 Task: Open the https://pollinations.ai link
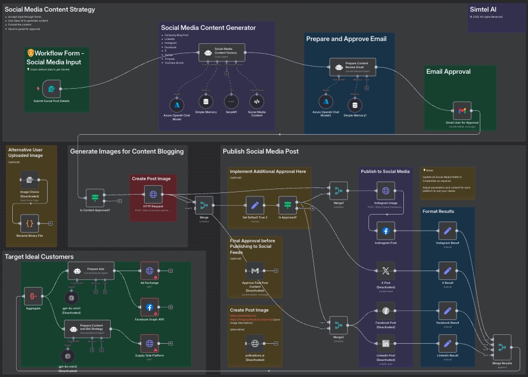(243, 315)
